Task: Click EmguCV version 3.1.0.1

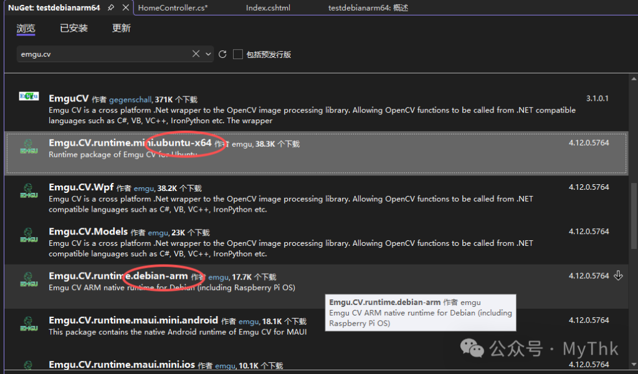Action: [598, 98]
